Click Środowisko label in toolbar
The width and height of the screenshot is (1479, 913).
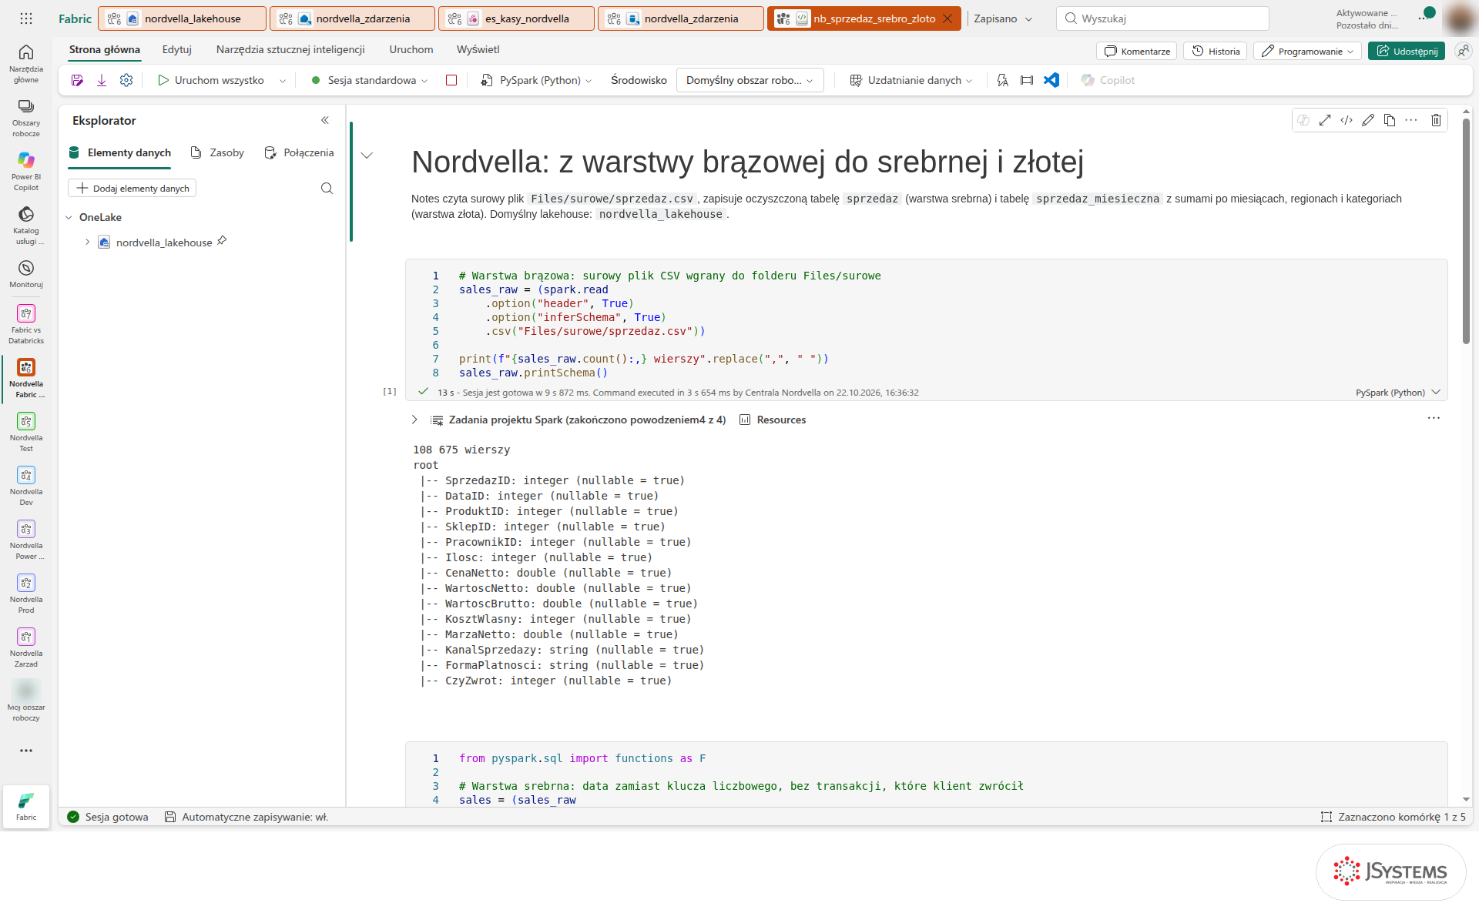pyautogui.click(x=639, y=80)
